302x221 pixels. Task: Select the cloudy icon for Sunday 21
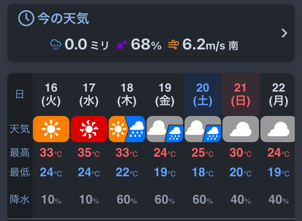(x=241, y=129)
